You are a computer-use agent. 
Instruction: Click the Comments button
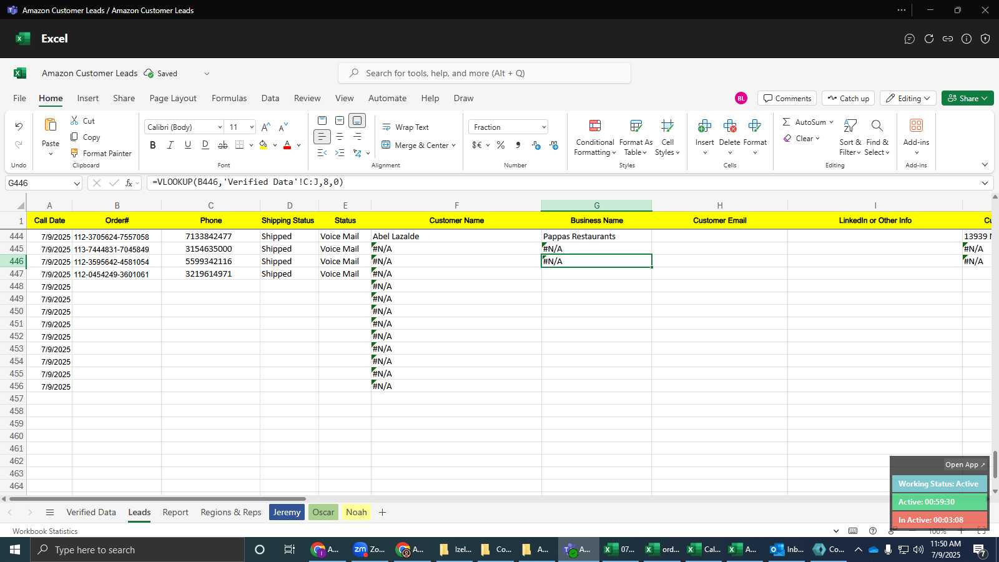pyautogui.click(x=787, y=98)
